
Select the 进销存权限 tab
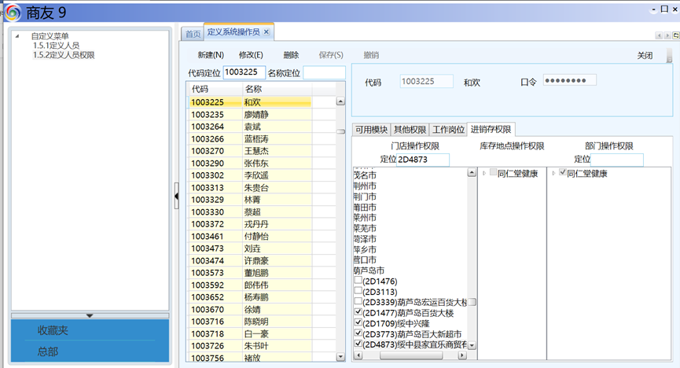pyautogui.click(x=491, y=129)
